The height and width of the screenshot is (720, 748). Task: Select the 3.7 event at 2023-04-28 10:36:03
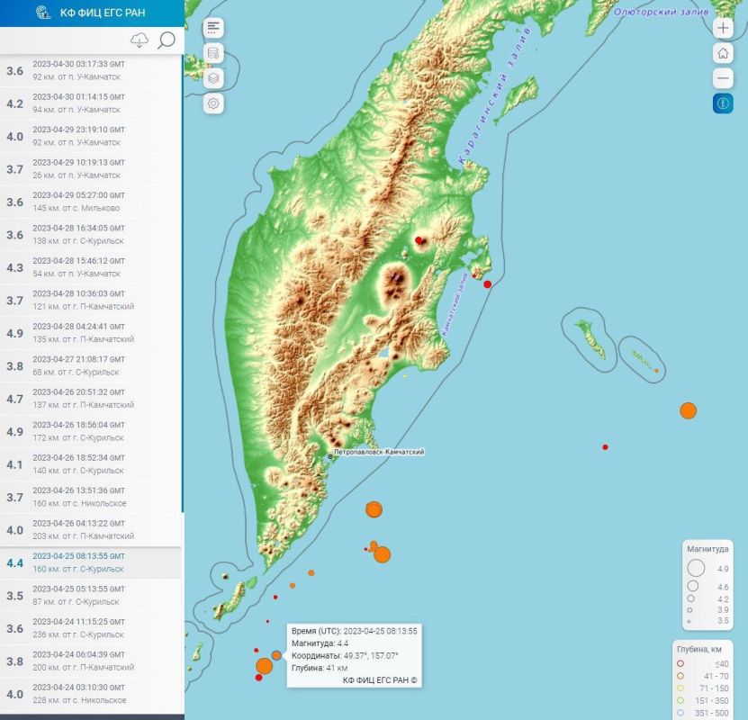click(x=91, y=301)
